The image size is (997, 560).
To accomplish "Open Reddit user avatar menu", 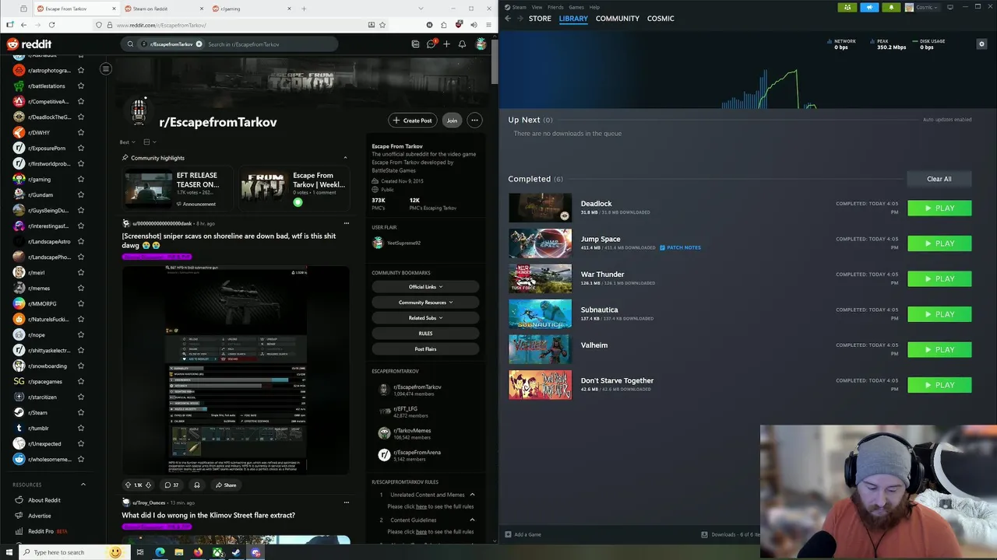I will (481, 44).
